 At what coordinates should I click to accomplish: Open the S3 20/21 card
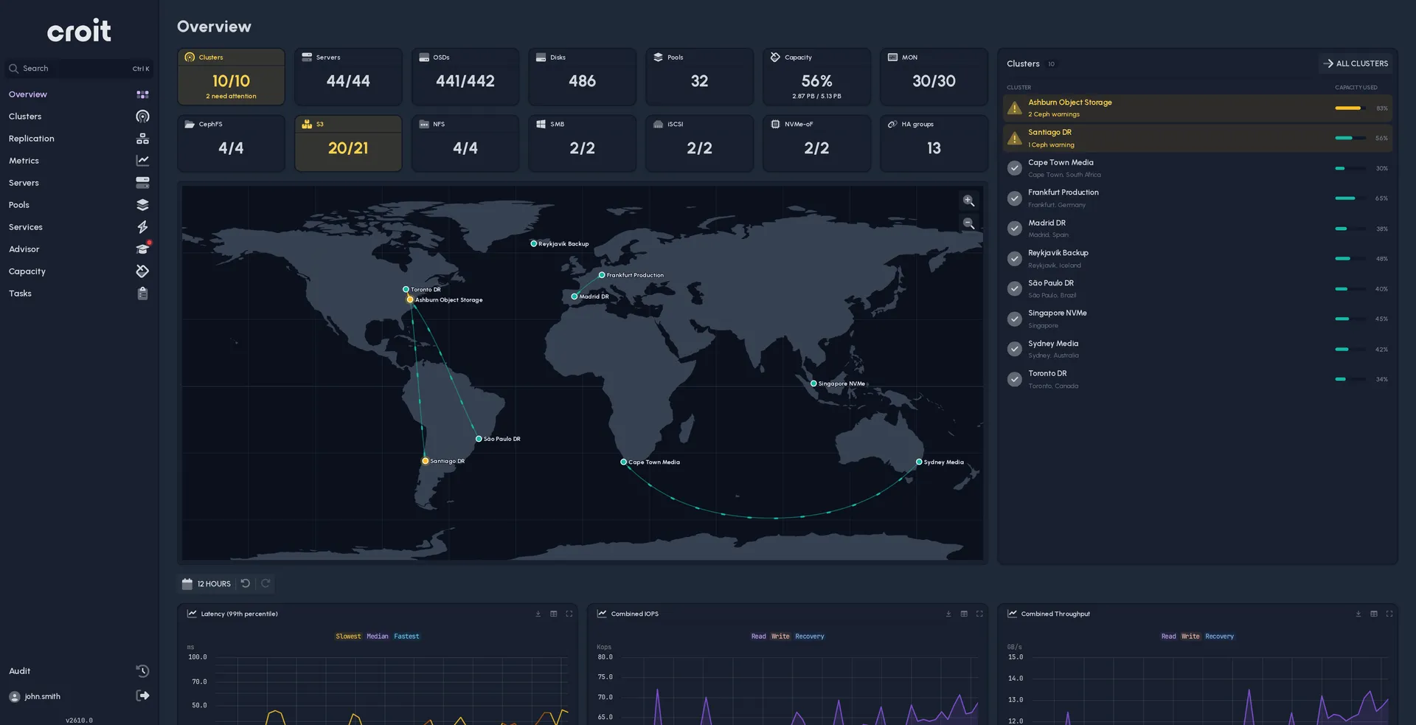[348, 143]
